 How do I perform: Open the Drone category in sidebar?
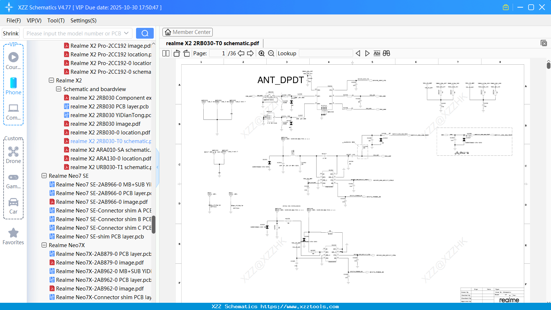[x=13, y=155]
